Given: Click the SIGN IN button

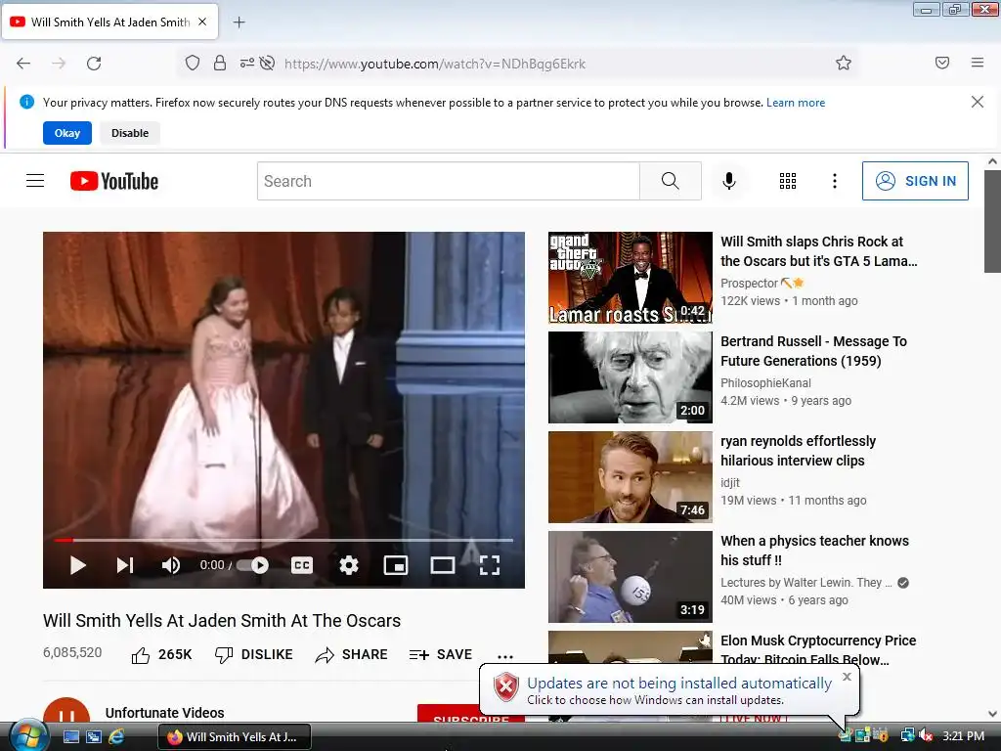Looking at the screenshot, I should (x=915, y=181).
